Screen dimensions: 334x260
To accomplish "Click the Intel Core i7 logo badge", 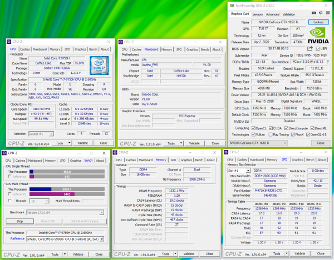I will (100, 64).
